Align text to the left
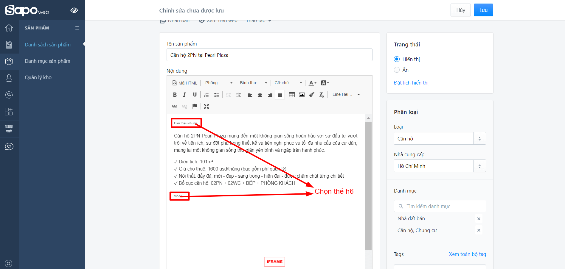The width and height of the screenshot is (565, 269). pyautogui.click(x=250, y=95)
